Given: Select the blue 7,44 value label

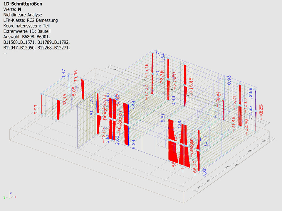Looking at the screenshot, I should pyautogui.click(x=134, y=105).
